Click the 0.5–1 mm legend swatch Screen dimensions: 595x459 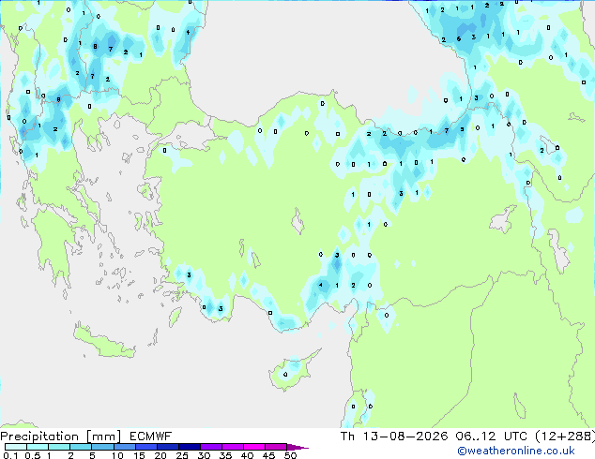point(38,447)
